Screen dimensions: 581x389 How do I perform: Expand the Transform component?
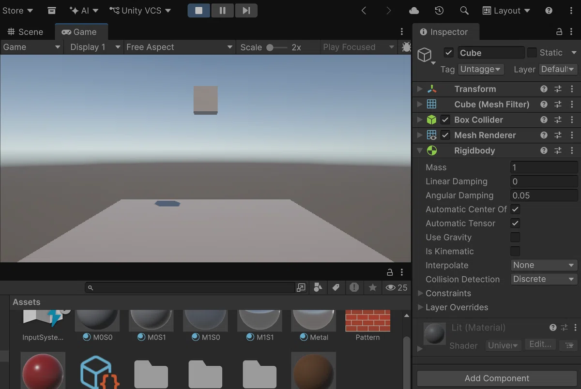tap(420, 89)
